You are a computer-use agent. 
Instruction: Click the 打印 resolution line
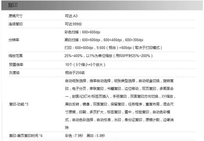pyautogui.click(x=113, y=48)
